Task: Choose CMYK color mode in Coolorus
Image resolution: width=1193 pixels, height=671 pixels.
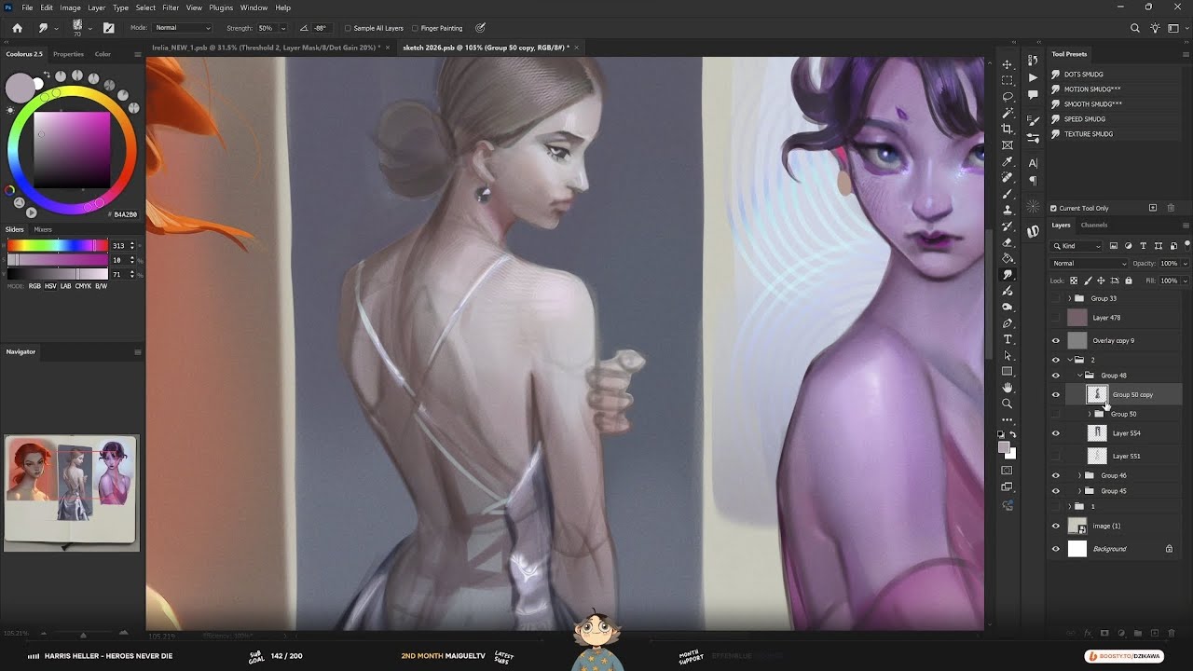Action: [82, 286]
